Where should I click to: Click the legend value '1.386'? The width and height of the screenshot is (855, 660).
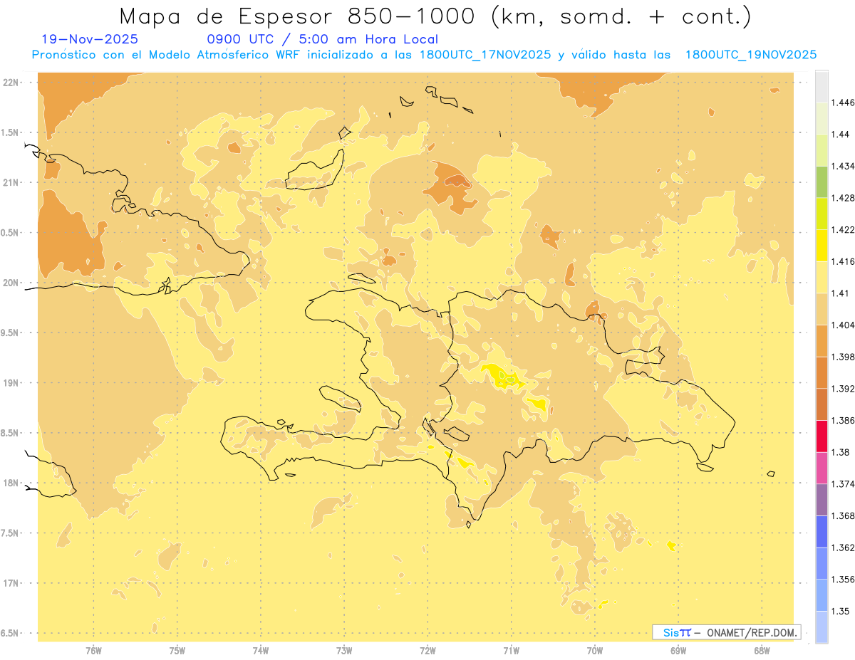[x=844, y=420]
